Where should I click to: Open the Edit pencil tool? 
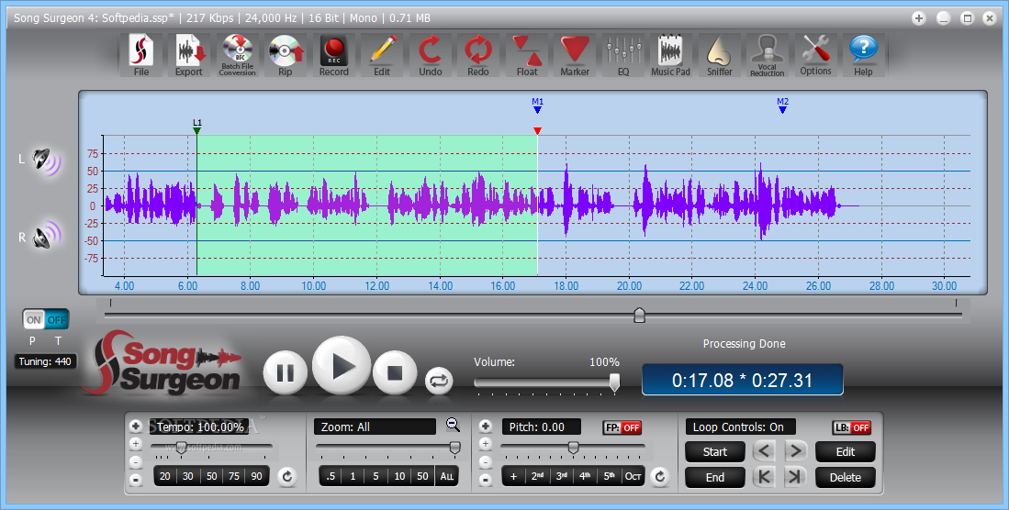(x=382, y=55)
